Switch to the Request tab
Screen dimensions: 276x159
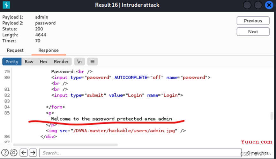(15, 50)
